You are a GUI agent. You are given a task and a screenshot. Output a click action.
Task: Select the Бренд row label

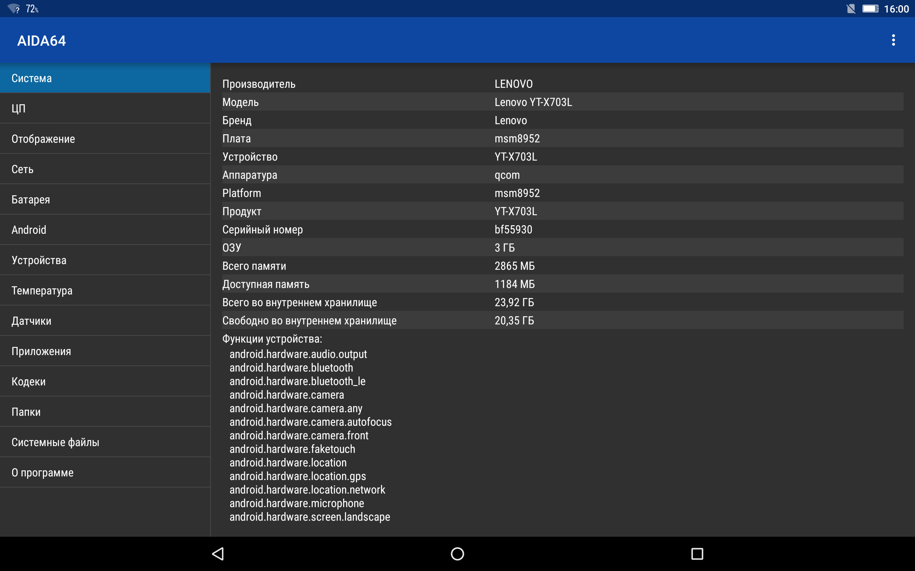pos(237,120)
